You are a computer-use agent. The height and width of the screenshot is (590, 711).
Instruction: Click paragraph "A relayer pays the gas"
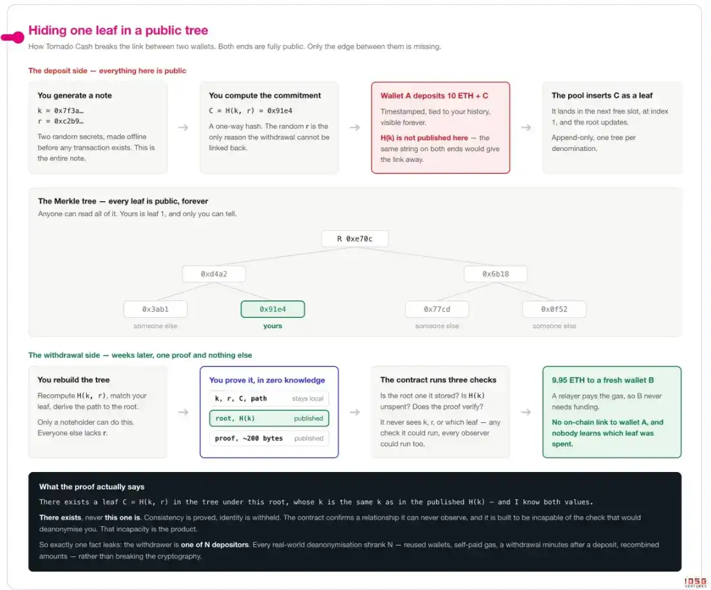coord(607,402)
